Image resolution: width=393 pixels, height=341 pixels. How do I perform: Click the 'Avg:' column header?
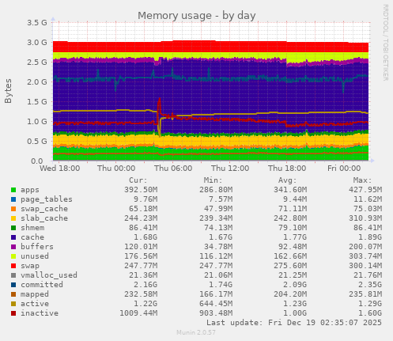point(288,180)
